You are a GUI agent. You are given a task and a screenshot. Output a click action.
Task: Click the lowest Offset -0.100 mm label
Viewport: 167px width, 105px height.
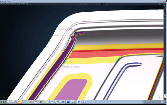click(71, 66)
